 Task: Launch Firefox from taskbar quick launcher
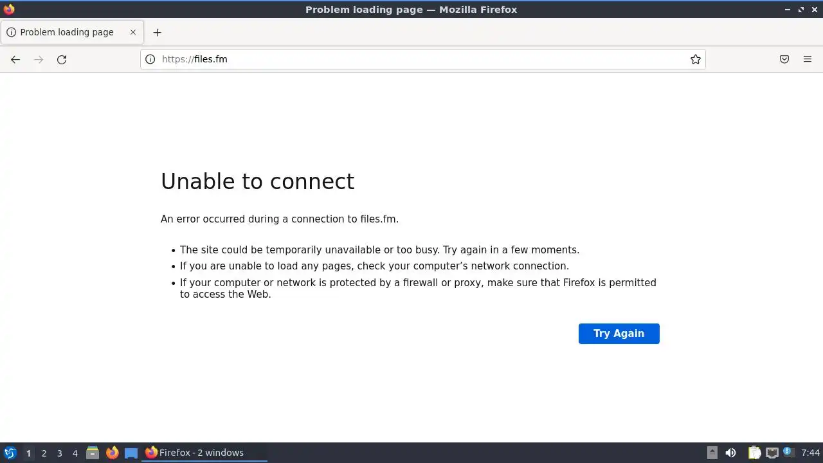click(x=112, y=453)
